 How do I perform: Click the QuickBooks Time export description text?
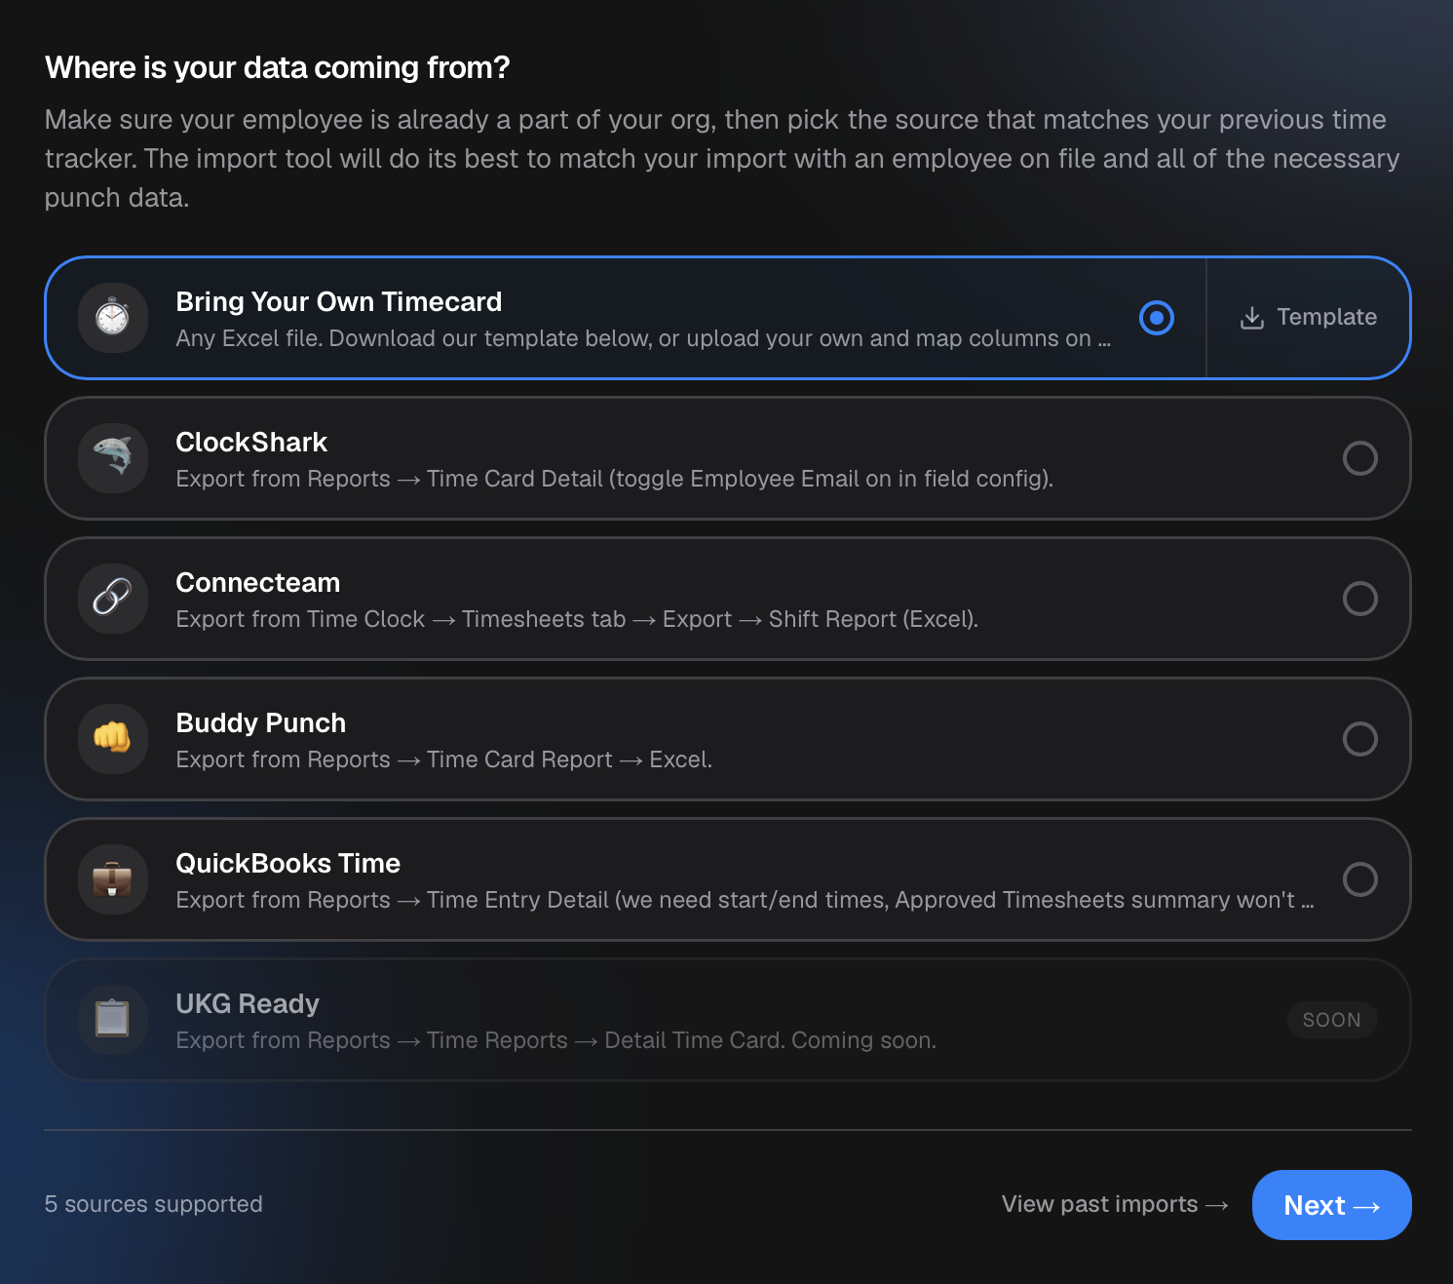pos(746,900)
